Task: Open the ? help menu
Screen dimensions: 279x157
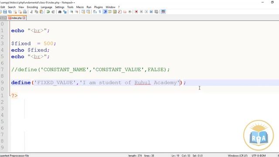Action: (119, 7)
